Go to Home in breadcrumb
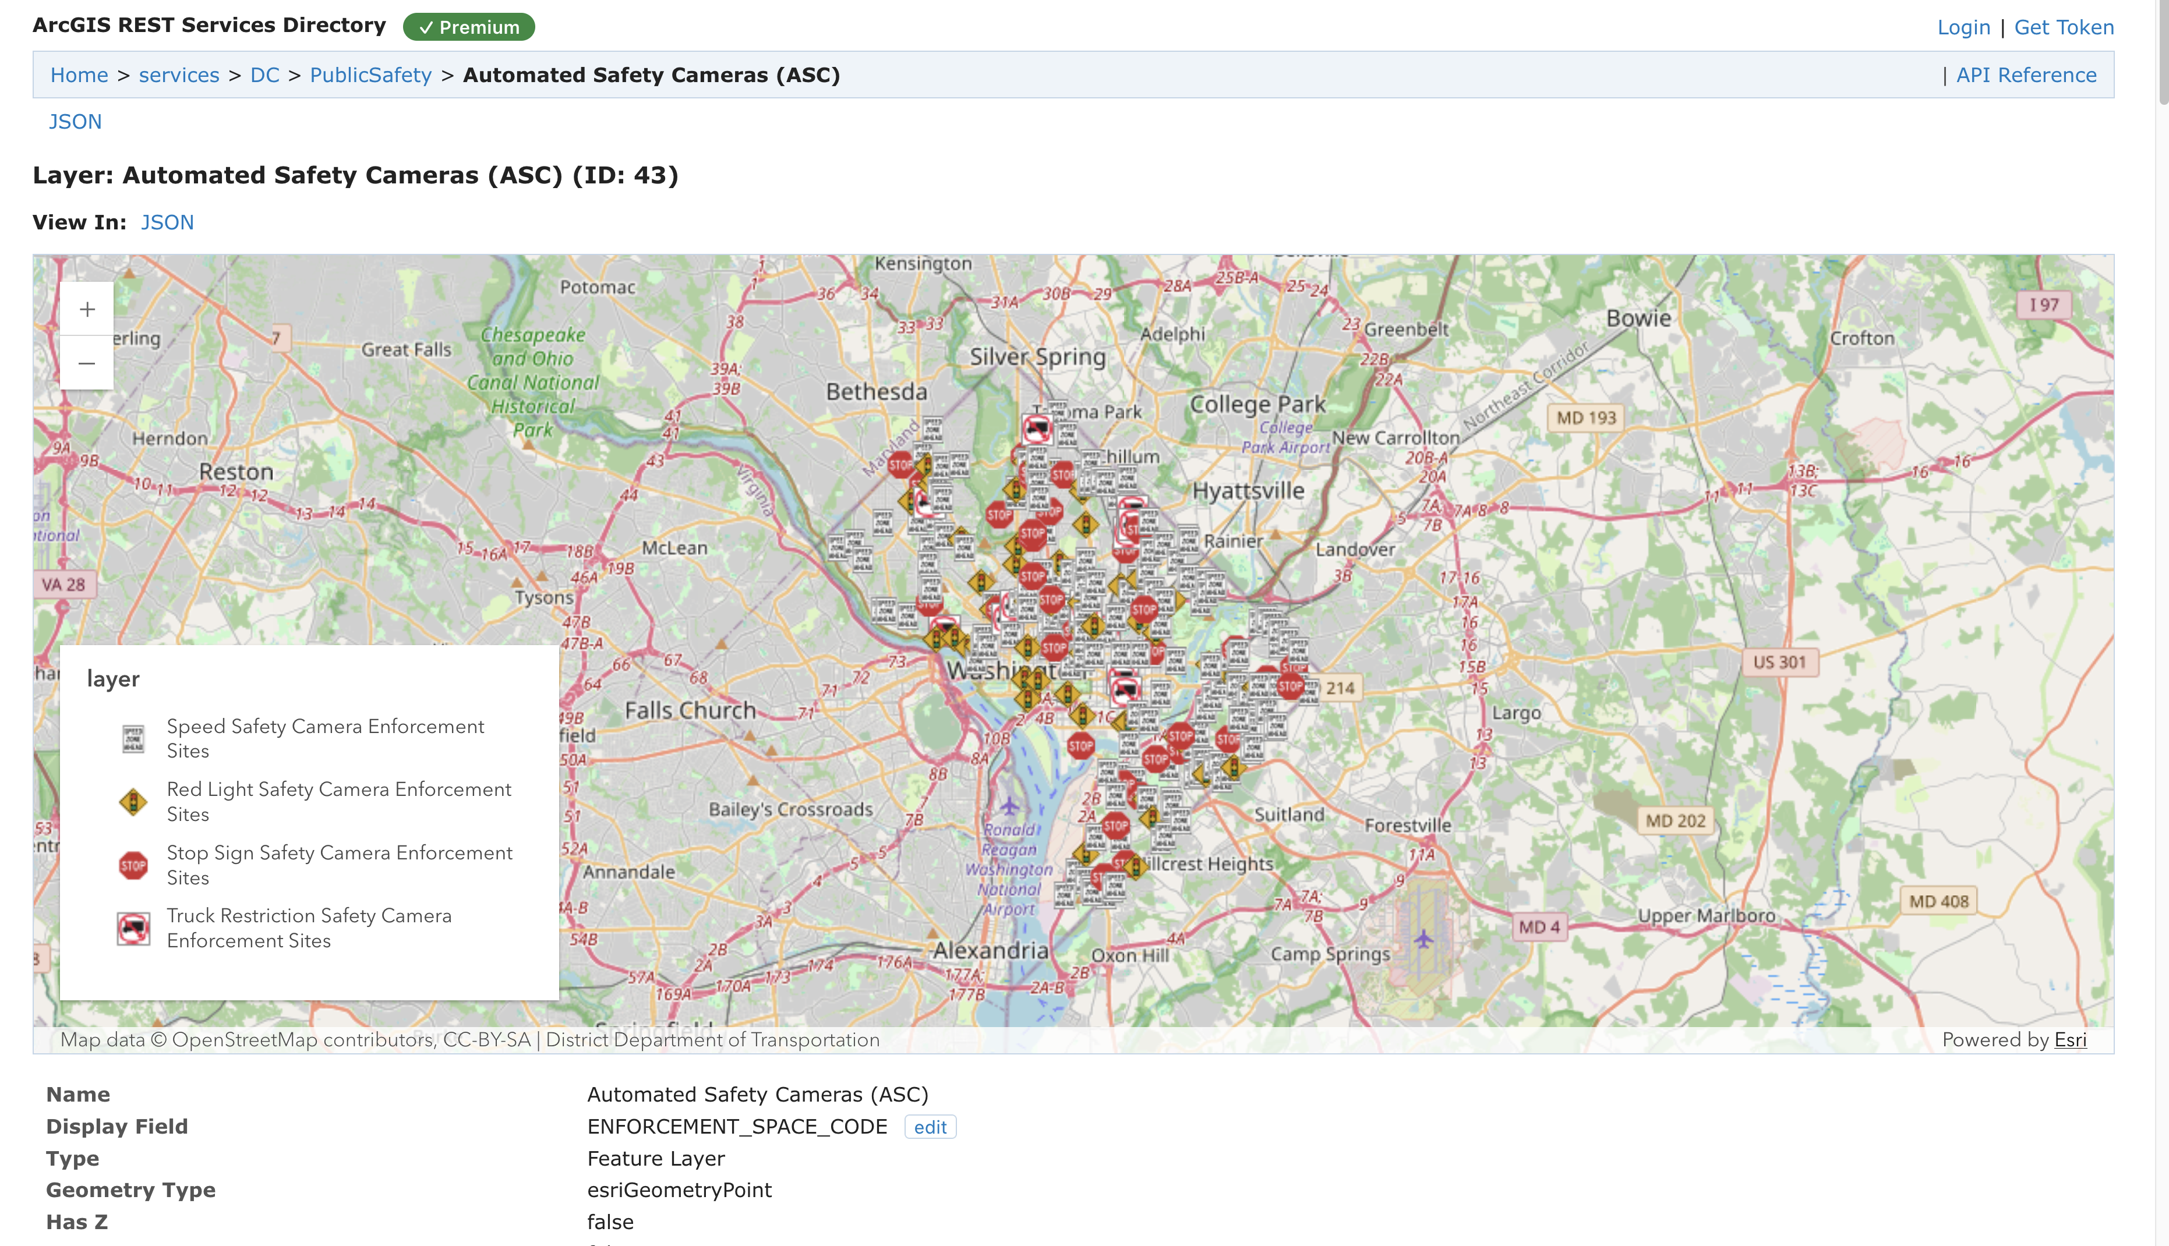 [79, 75]
